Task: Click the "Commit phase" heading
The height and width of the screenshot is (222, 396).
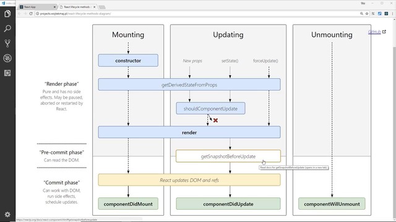Action: pyautogui.click(x=62, y=183)
